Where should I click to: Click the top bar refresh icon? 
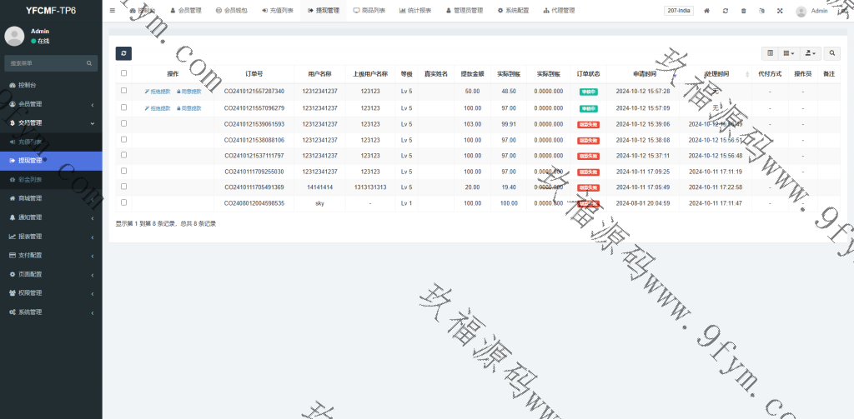pyautogui.click(x=726, y=11)
